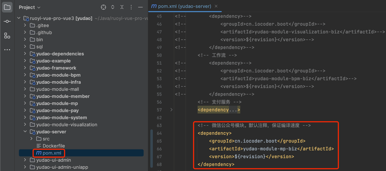Collapse the yudao-server folder
The width and height of the screenshot is (386, 171).
click(25, 132)
